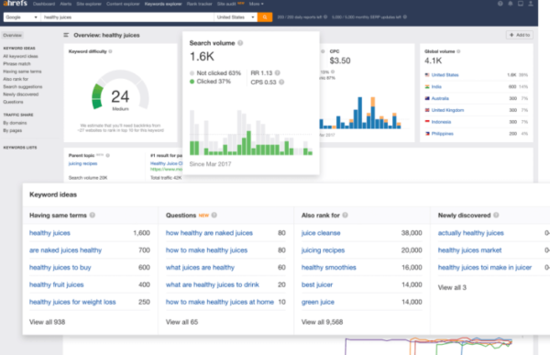Click the Add to button
Viewport: 550px width, 355px height.
pos(520,35)
